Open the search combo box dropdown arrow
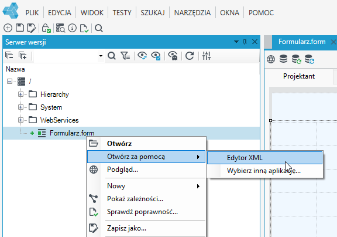Screen dimensions: 337x237 [x=101, y=56]
